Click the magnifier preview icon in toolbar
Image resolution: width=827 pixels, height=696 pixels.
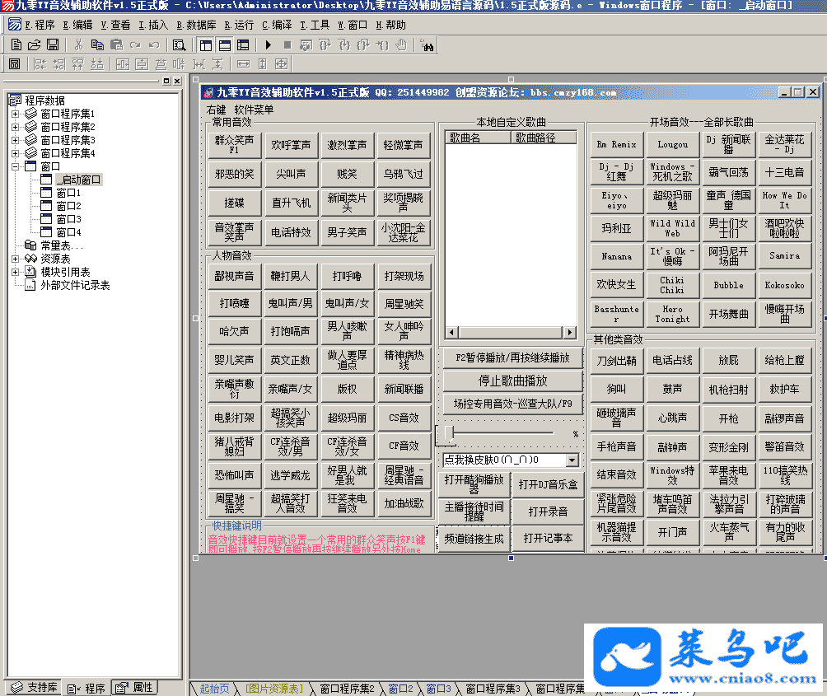(x=180, y=44)
